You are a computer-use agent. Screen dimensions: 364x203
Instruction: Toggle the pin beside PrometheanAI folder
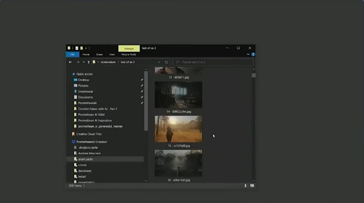(x=142, y=103)
